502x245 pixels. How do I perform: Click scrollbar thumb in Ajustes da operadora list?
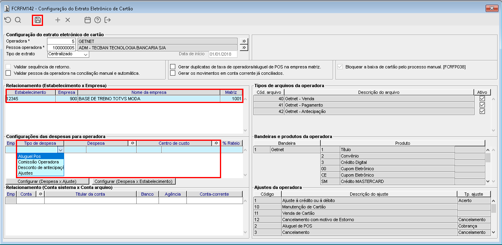point(494,209)
